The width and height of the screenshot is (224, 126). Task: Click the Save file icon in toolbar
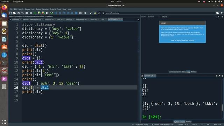point(19,13)
